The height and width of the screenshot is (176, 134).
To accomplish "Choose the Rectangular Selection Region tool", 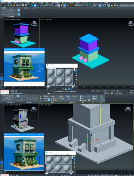I will point(29,5).
